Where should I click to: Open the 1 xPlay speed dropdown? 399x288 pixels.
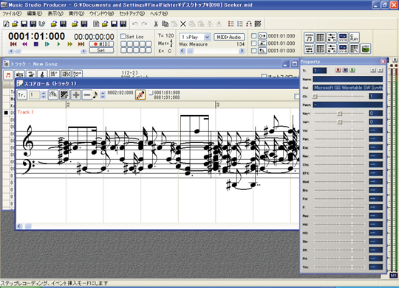[208, 37]
